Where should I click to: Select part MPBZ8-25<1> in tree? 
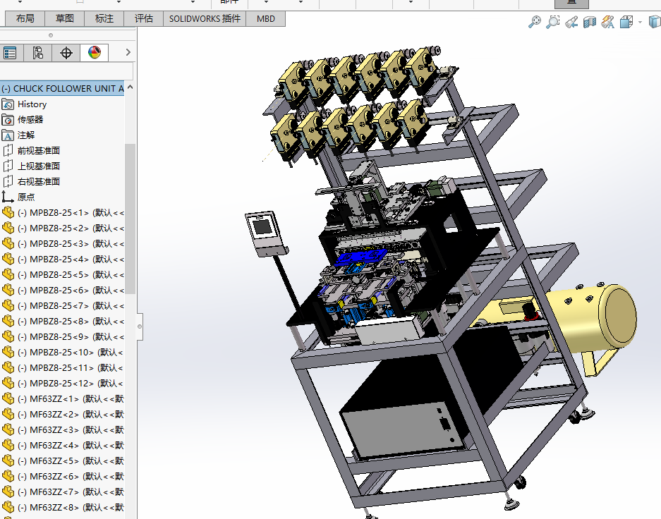click(62, 213)
